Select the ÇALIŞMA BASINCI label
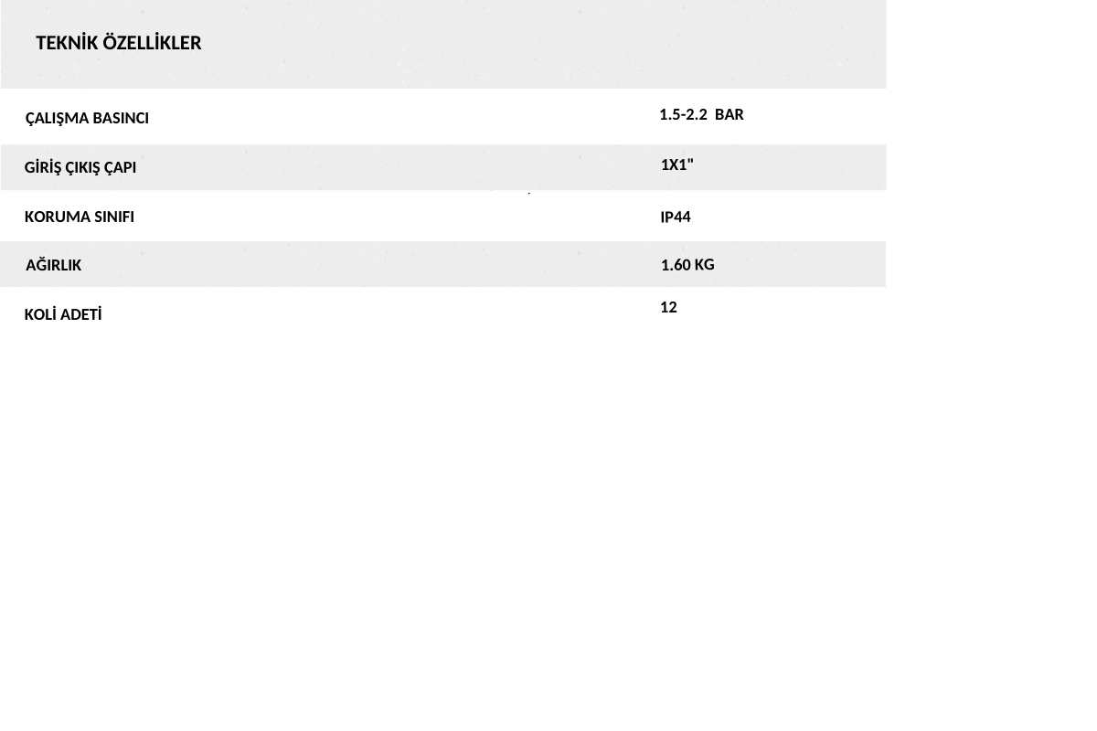 point(87,119)
